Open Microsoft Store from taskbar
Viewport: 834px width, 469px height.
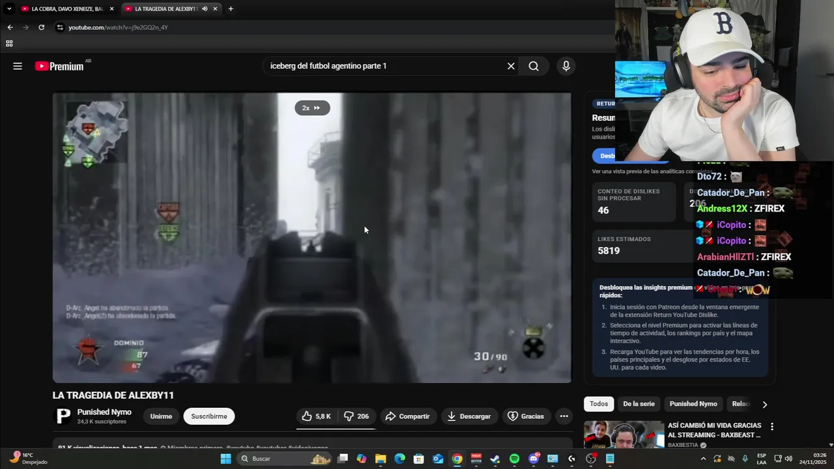419,459
